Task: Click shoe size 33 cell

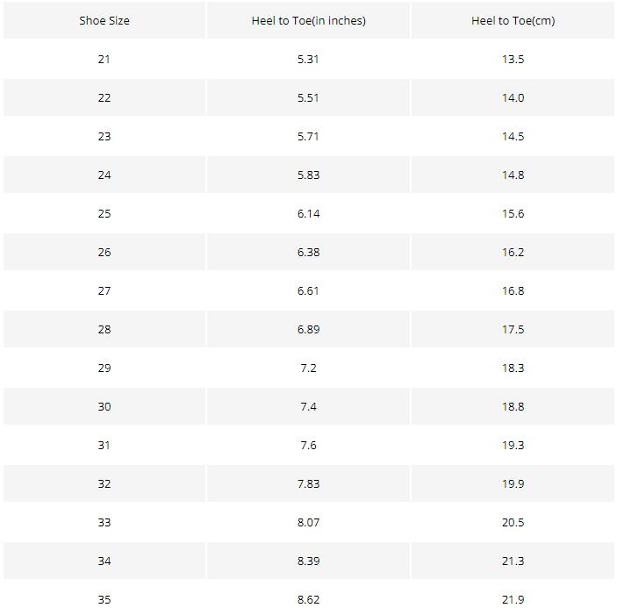Action: [104, 522]
